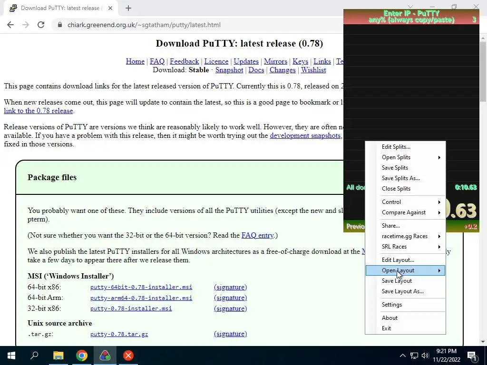This screenshot has height=365, width=487.
Task: Choose Save Layout As... entry
Action: [405, 291]
